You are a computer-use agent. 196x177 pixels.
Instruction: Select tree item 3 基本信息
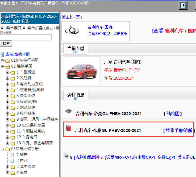[26, 166]
